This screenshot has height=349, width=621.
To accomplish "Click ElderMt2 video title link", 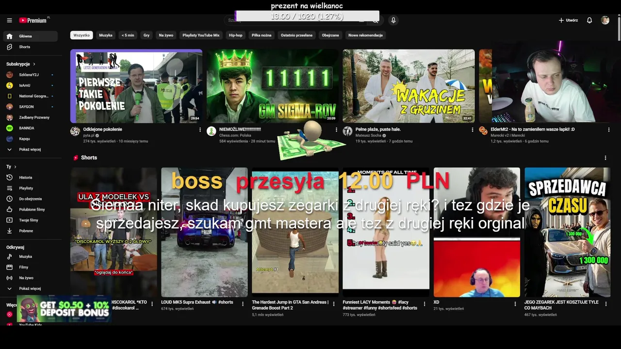I will pos(532,129).
